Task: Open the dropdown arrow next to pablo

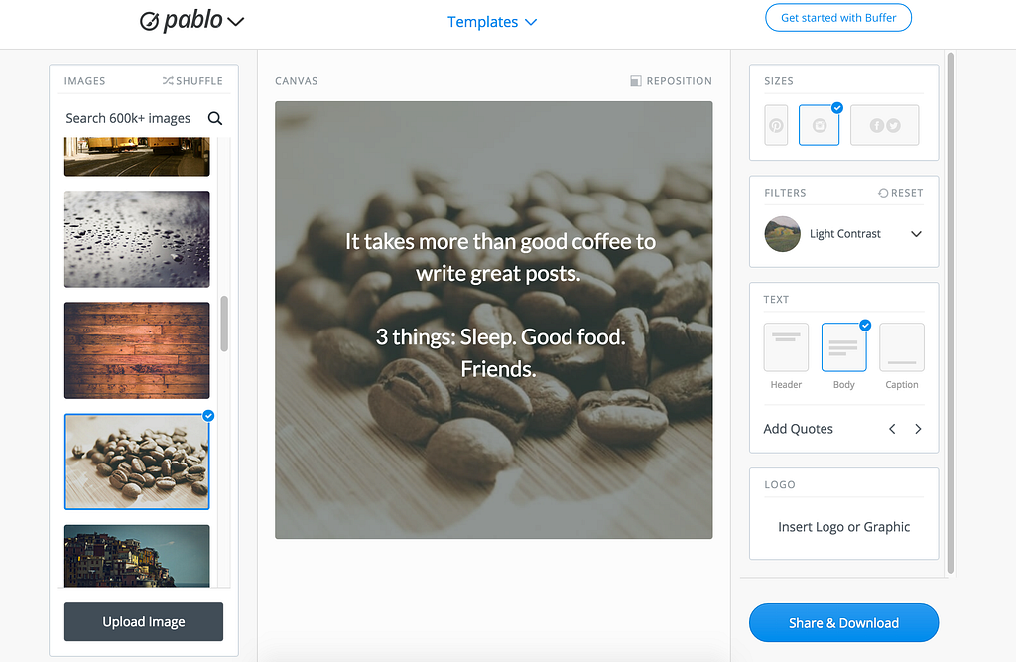Action: (236, 22)
